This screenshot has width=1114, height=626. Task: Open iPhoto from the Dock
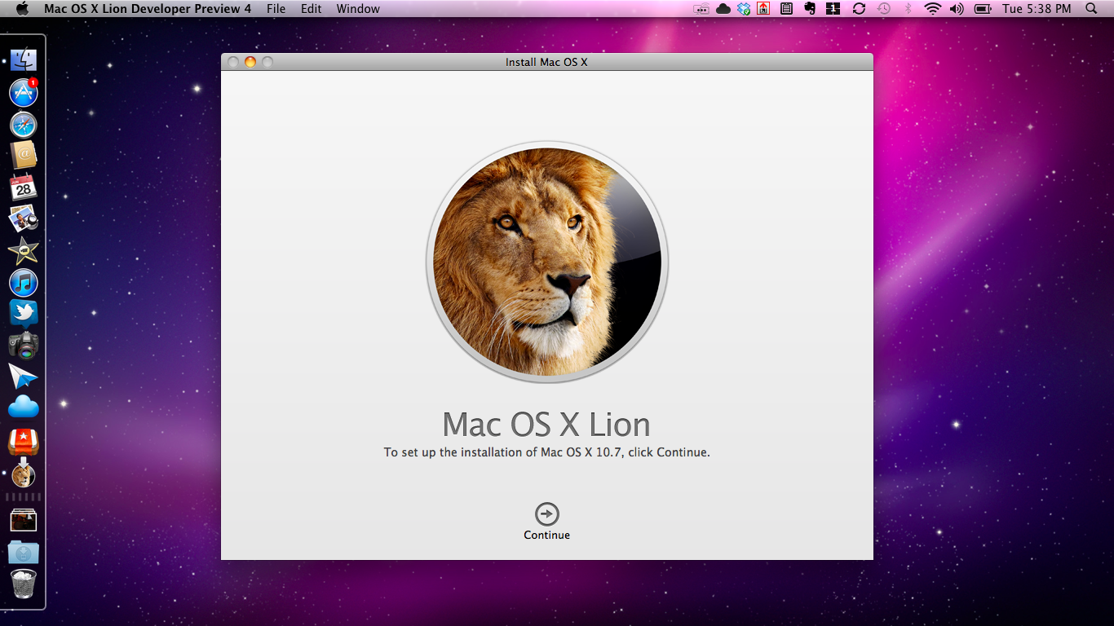point(24,218)
